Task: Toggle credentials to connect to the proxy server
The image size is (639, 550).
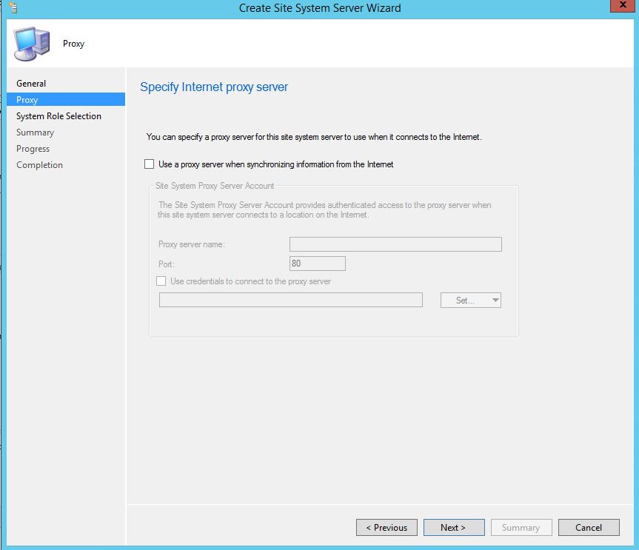Action: pyautogui.click(x=161, y=281)
